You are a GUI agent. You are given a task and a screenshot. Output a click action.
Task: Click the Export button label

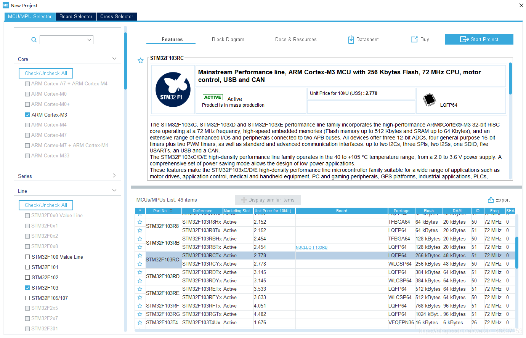502,200
